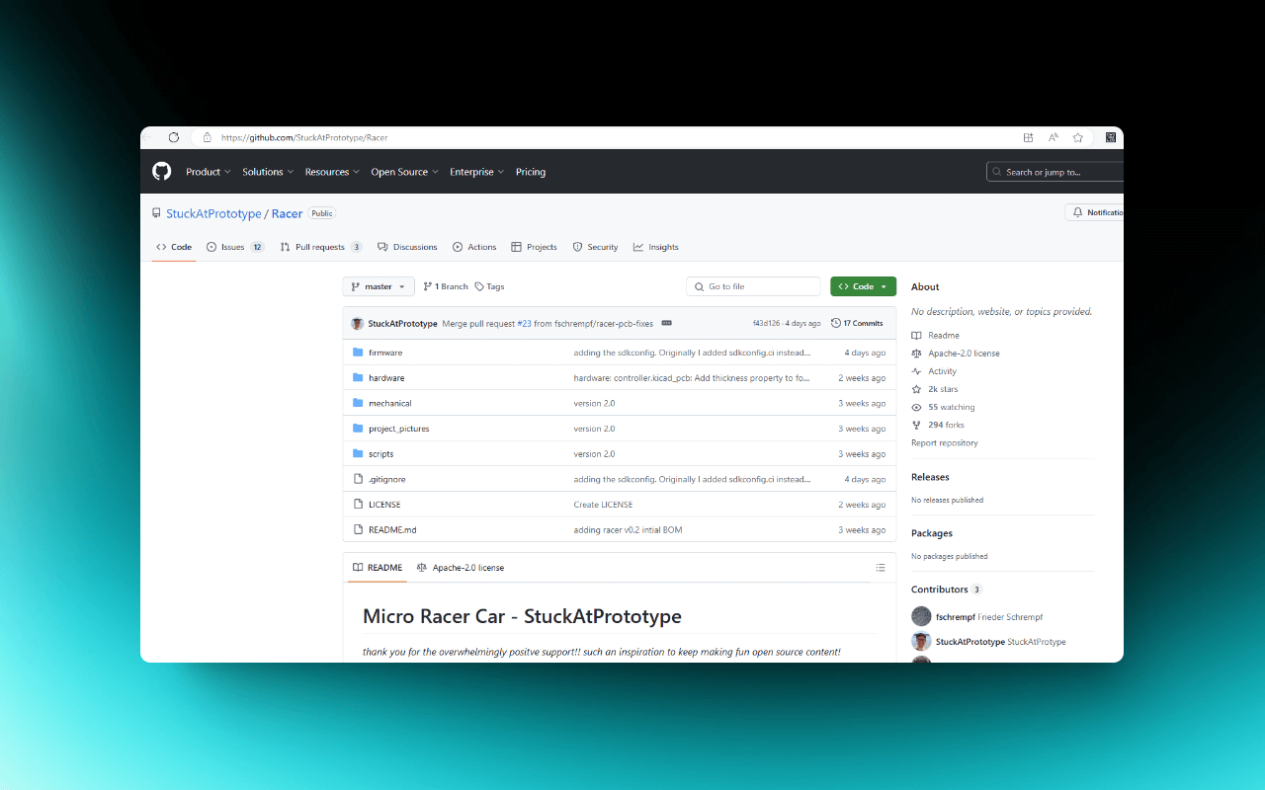Click Report repository link

point(945,443)
